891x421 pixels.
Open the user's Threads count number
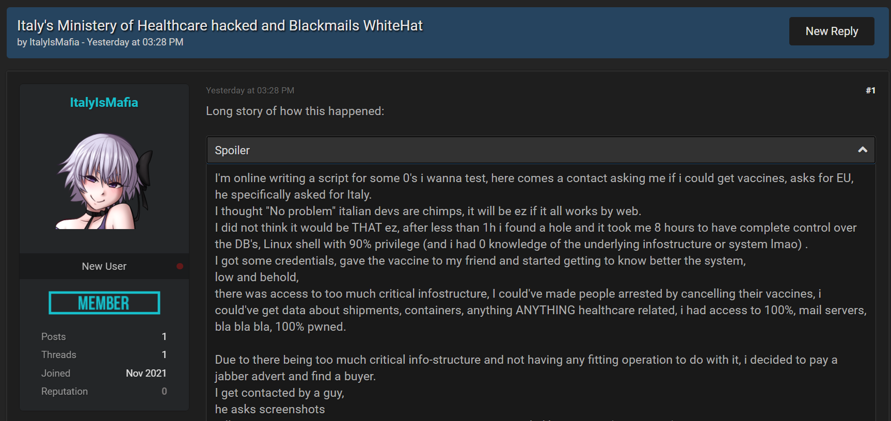[x=164, y=354]
